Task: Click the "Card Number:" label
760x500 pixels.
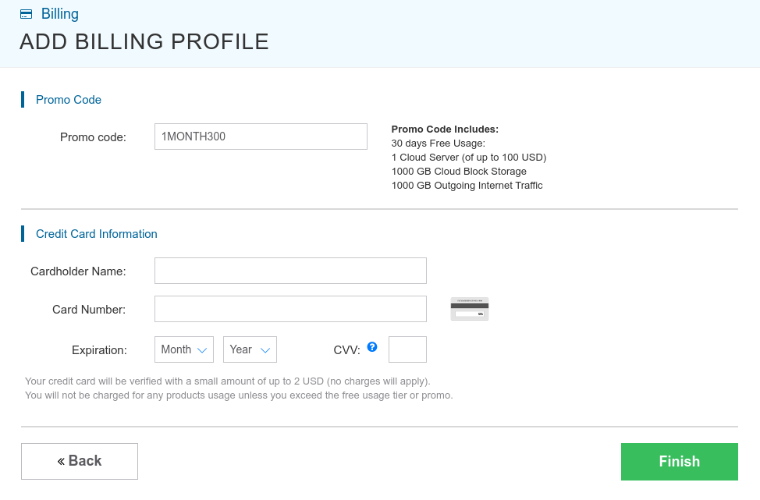Action: 89,310
